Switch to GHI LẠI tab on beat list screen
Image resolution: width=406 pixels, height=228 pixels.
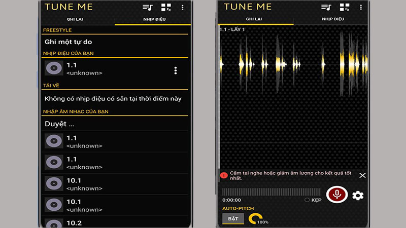tap(78, 19)
